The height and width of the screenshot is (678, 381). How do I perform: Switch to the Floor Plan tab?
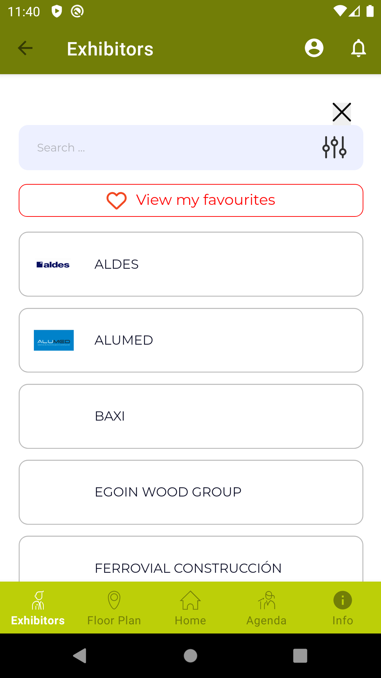pyautogui.click(x=114, y=608)
